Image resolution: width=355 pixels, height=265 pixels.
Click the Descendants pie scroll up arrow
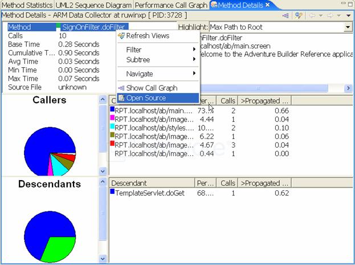(103, 181)
